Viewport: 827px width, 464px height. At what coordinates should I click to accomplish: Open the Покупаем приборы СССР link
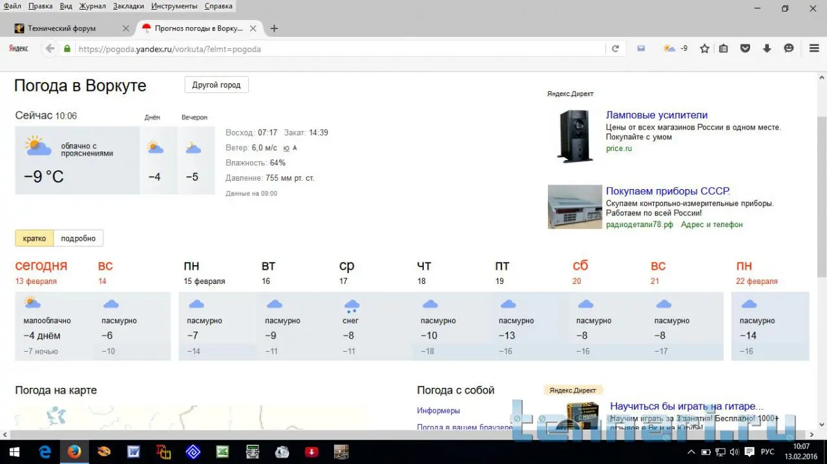point(668,191)
